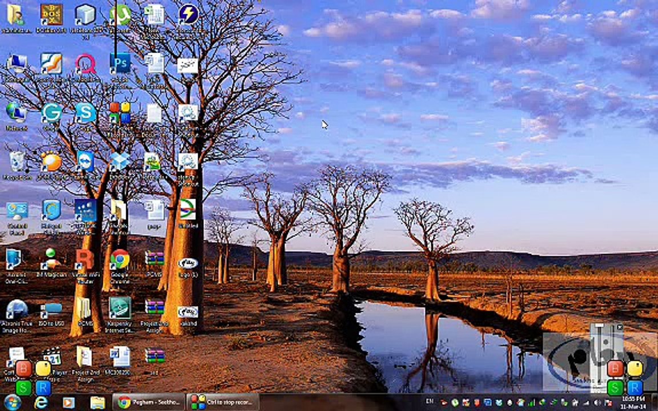Image resolution: width=658 pixels, height=411 pixels.
Task: Launch Internet Explorer from the taskbar
Action: click(41, 402)
